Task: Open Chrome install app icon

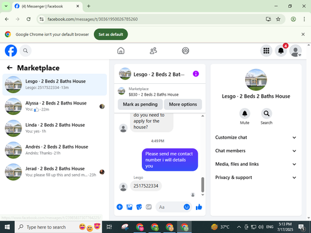Action: pos(268,19)
